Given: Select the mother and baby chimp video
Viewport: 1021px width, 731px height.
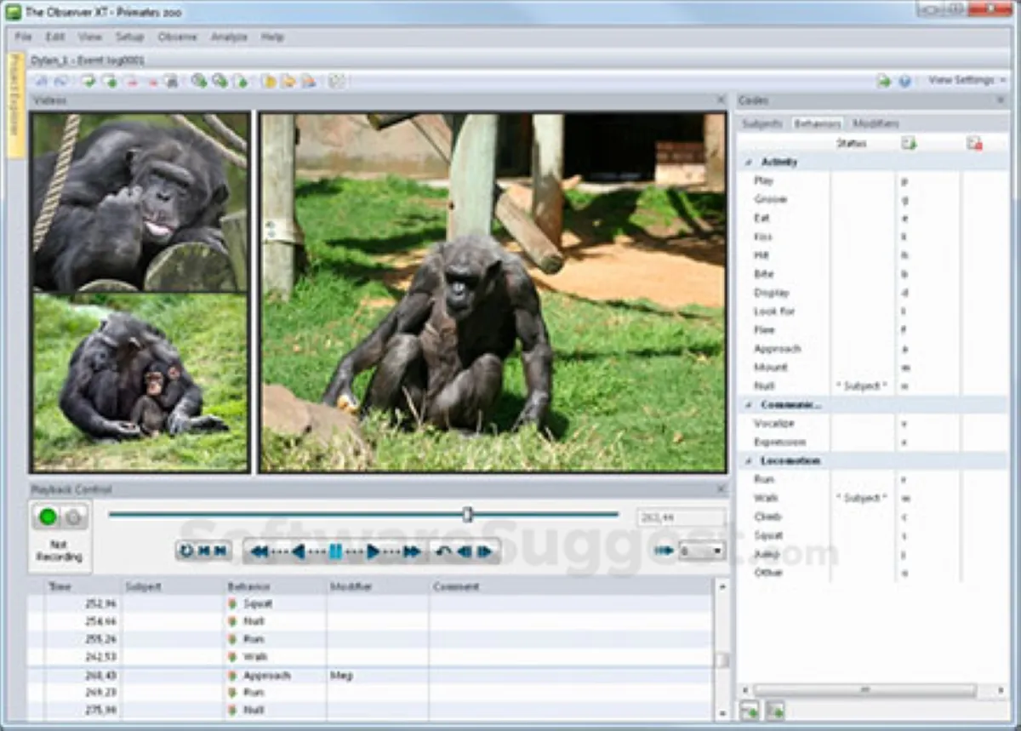Looking at the screenshot, I should coord(140,382).
